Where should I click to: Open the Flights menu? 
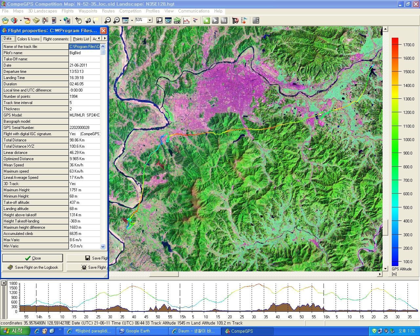coord(68,11)
